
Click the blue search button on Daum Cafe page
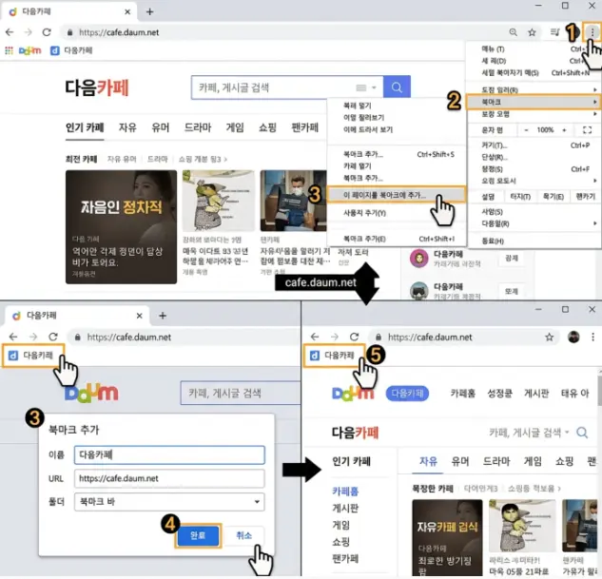coord(397,87)
